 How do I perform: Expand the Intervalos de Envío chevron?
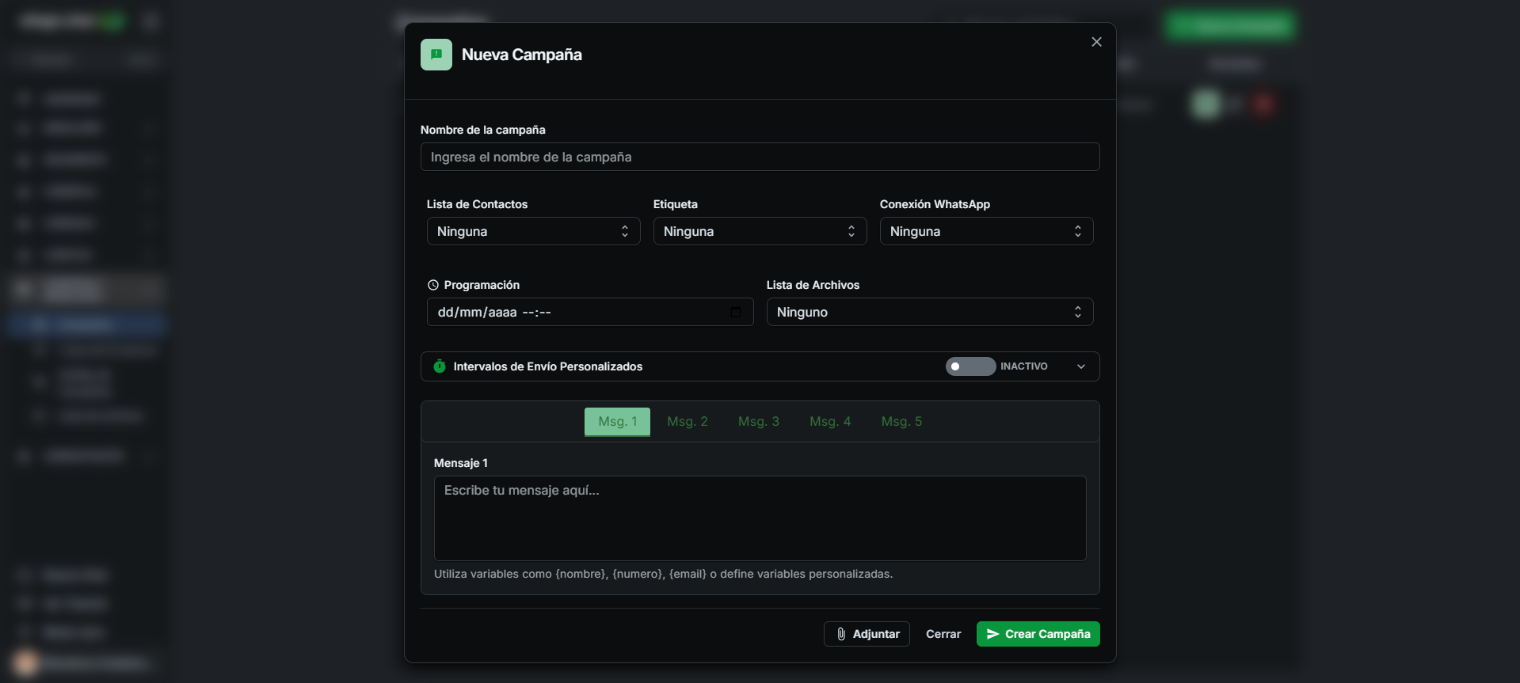[1081, 366]
